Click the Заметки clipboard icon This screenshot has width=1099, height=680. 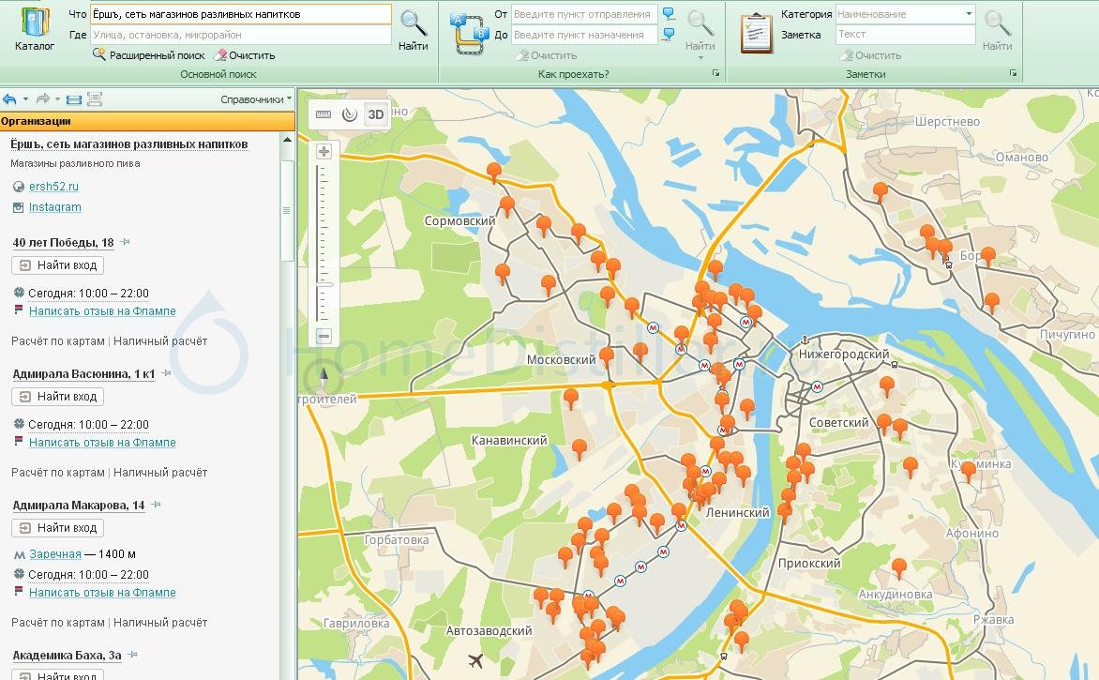click(x=757, y=33)
